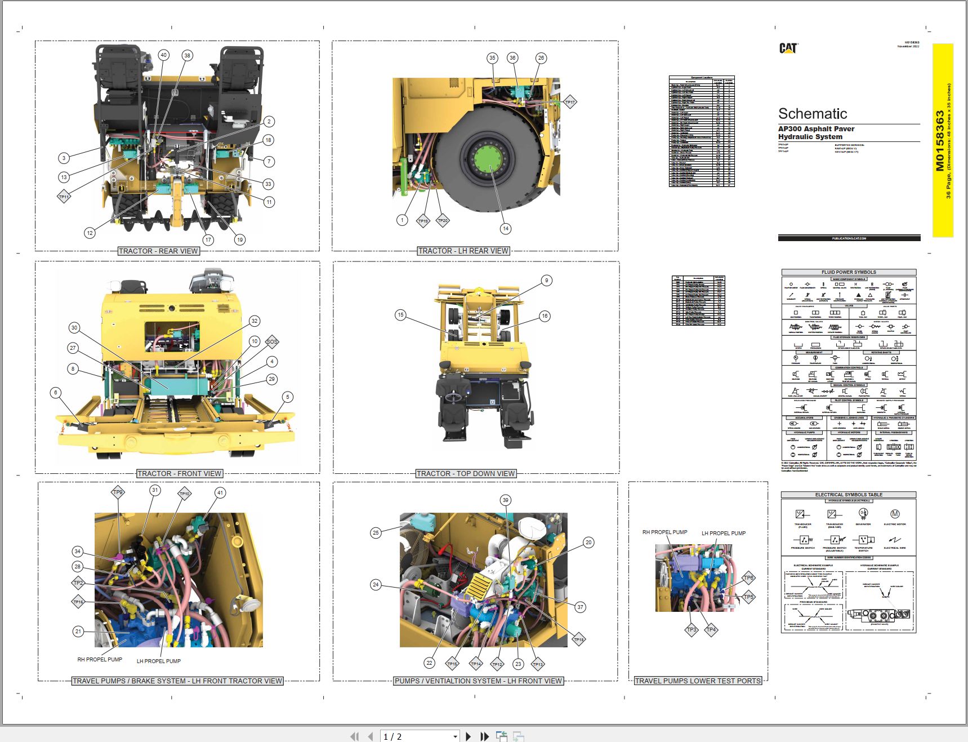This screenshot has width=968, height=742.
Task: Go to the first page
Action: 354,736
